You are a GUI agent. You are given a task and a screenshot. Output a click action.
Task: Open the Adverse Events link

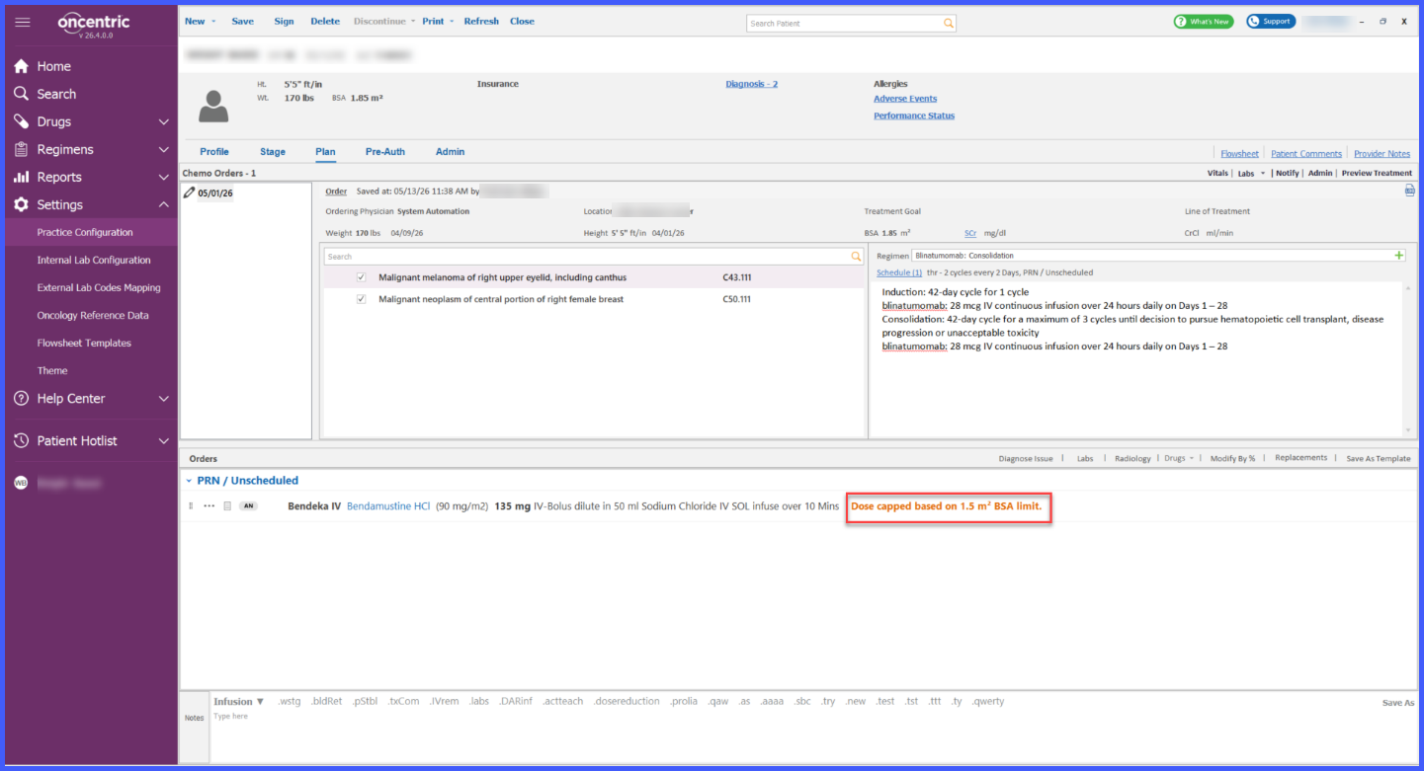pos(905,99)
